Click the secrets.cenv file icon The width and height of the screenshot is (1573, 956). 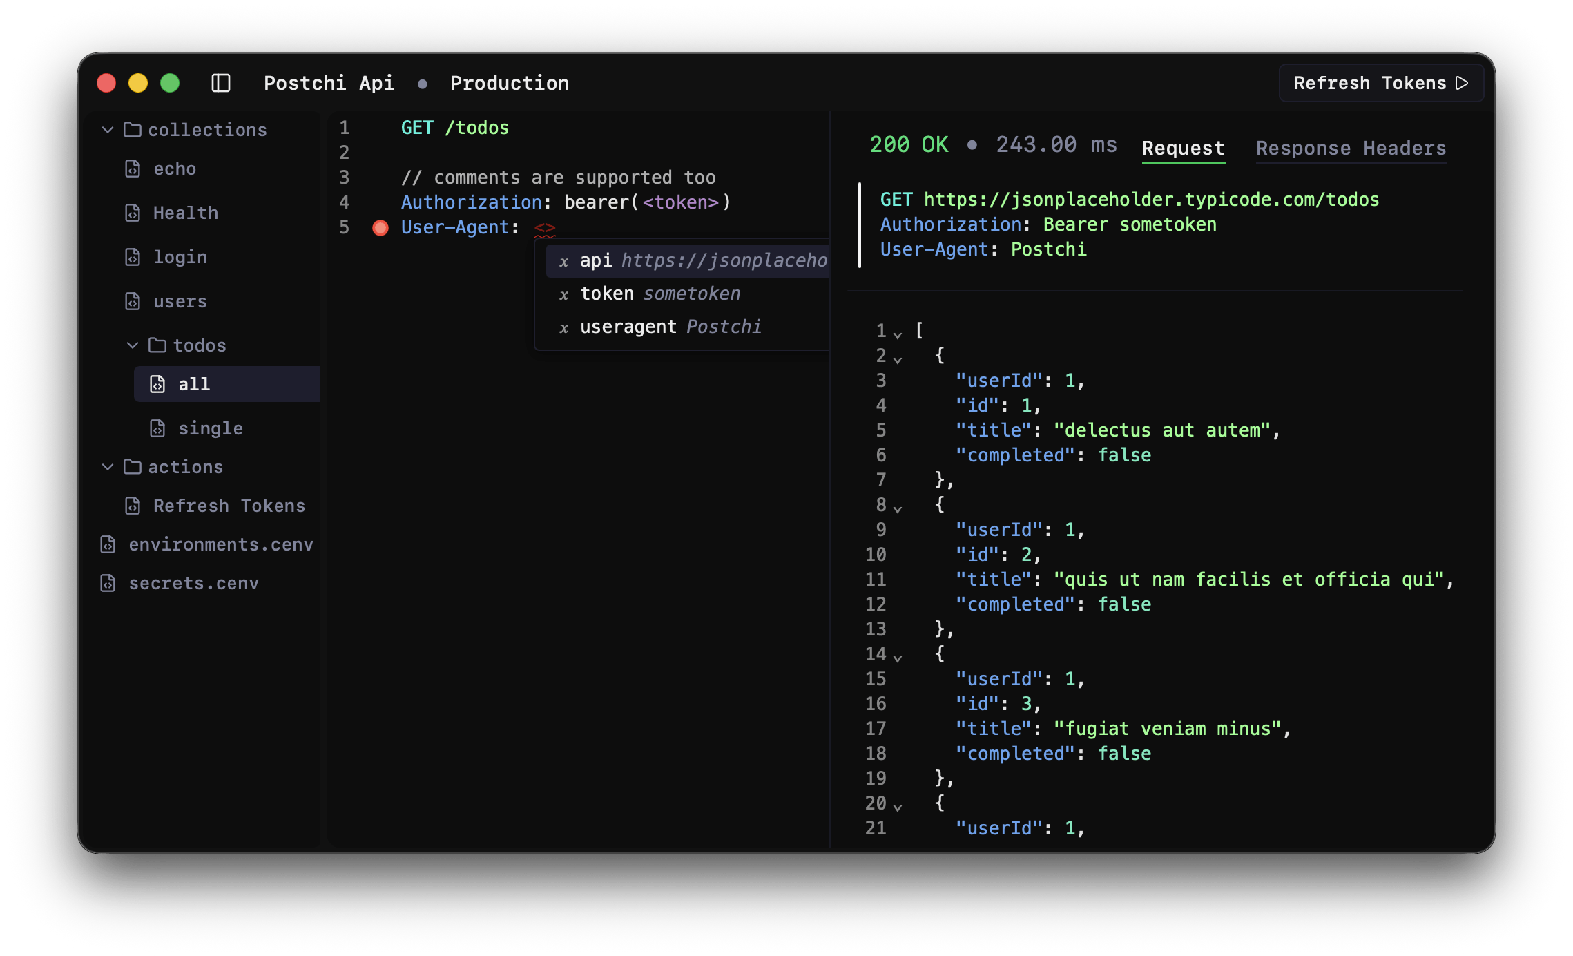pos(108,583)
